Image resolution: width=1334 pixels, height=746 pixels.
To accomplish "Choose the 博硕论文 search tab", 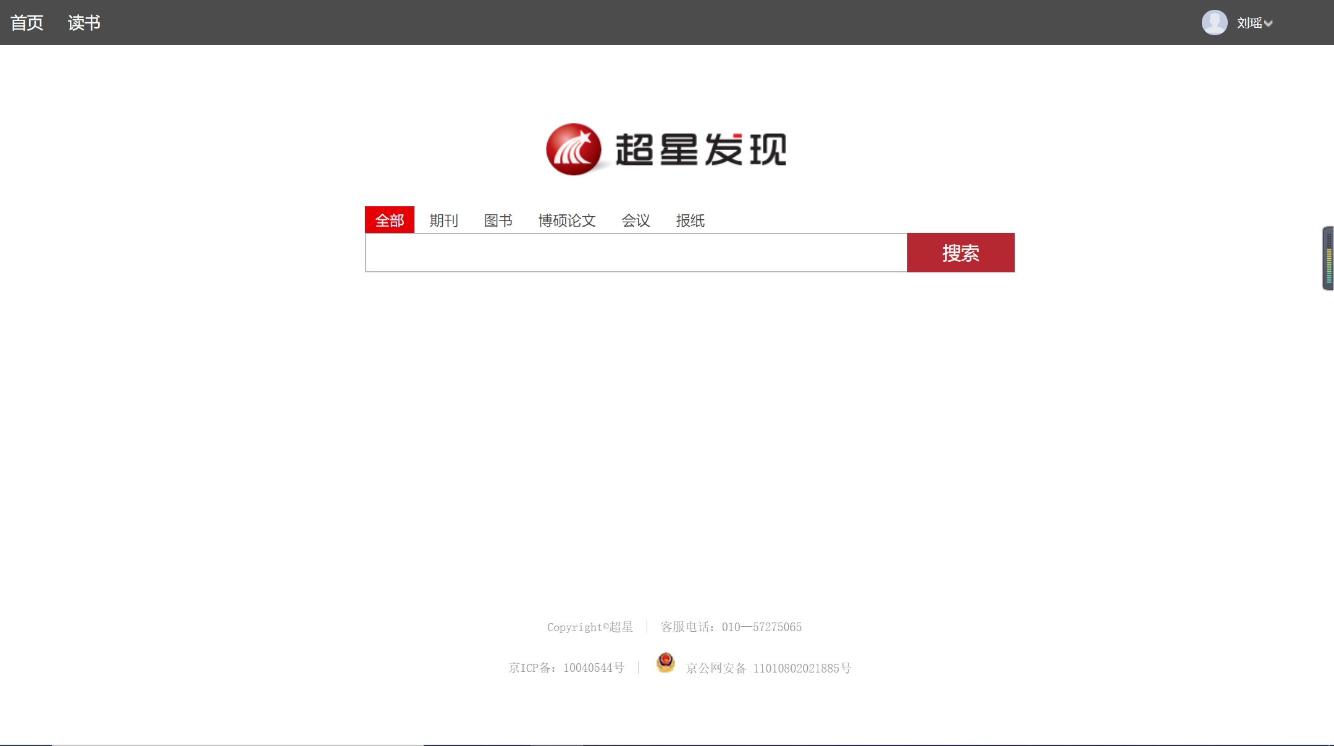I will [566, 220].
